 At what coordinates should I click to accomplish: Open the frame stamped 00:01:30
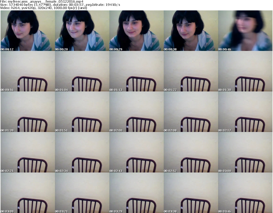[x=245, y=71]
